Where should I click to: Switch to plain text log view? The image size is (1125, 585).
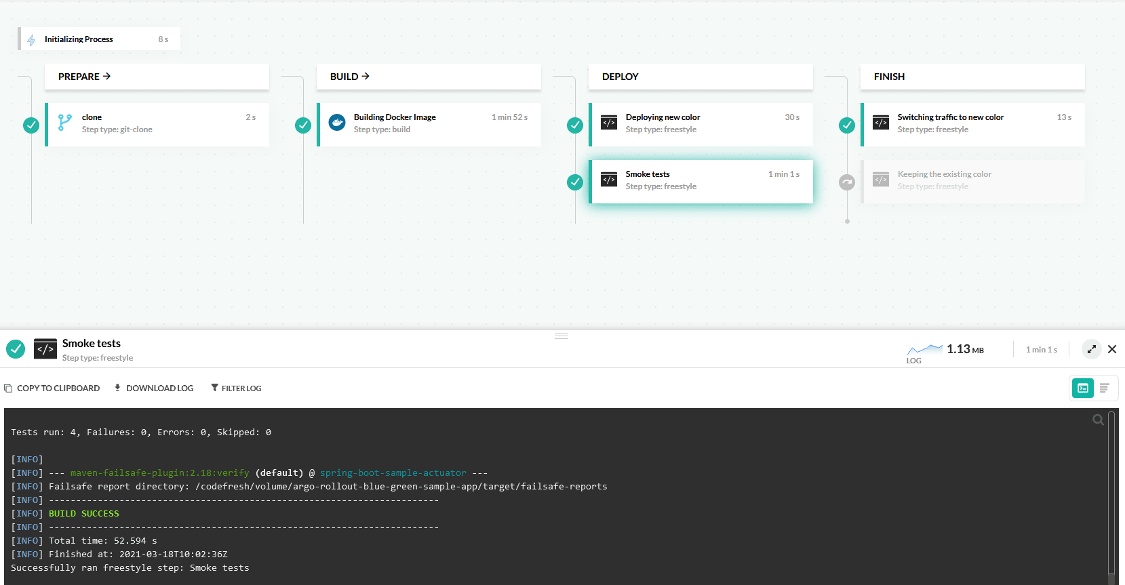[x=1104, y=388]
